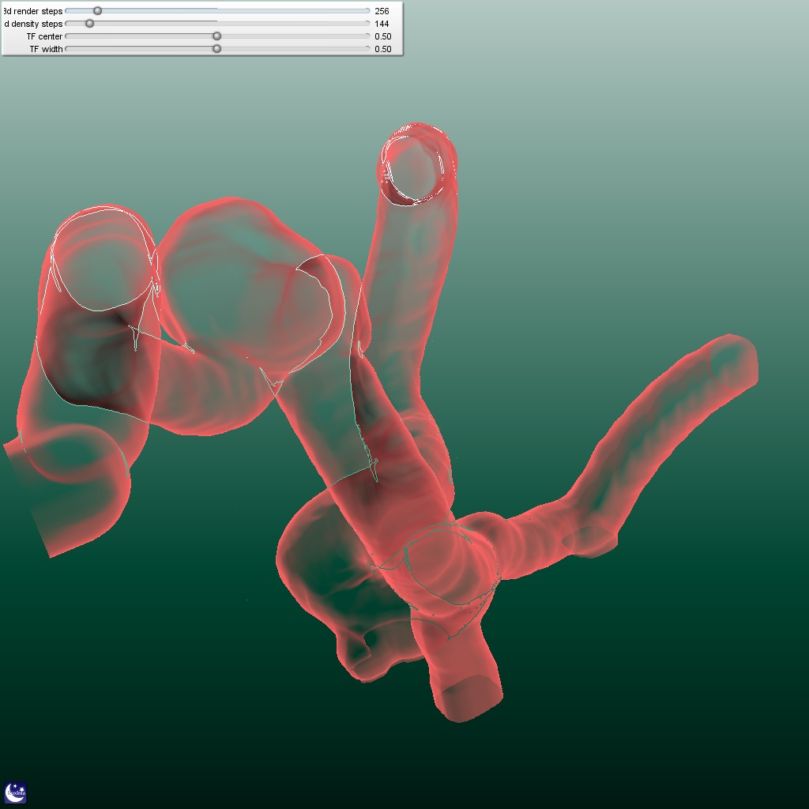This screenshot has height=809, width=809.
Task: Click far left end of TF center track
Action: 67,36
